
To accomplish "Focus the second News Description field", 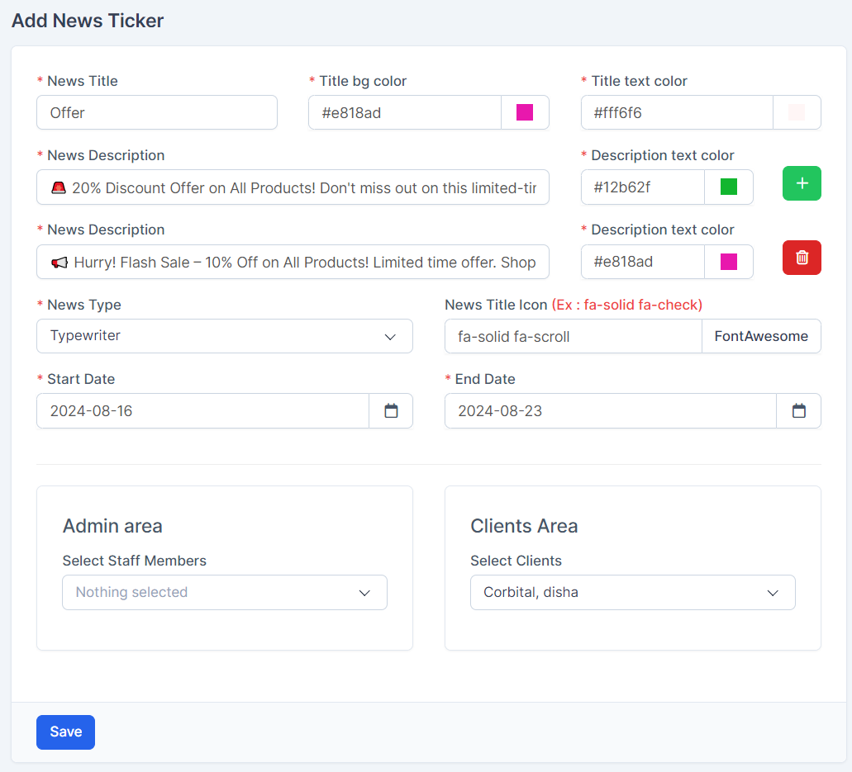I will point(293,262).
